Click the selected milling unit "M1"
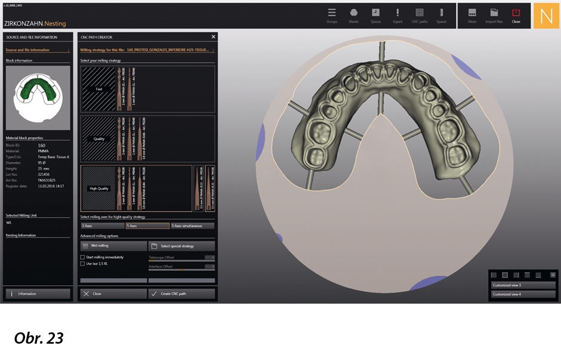561x358 pixels. pyautogui.click(x=9, y=223)
